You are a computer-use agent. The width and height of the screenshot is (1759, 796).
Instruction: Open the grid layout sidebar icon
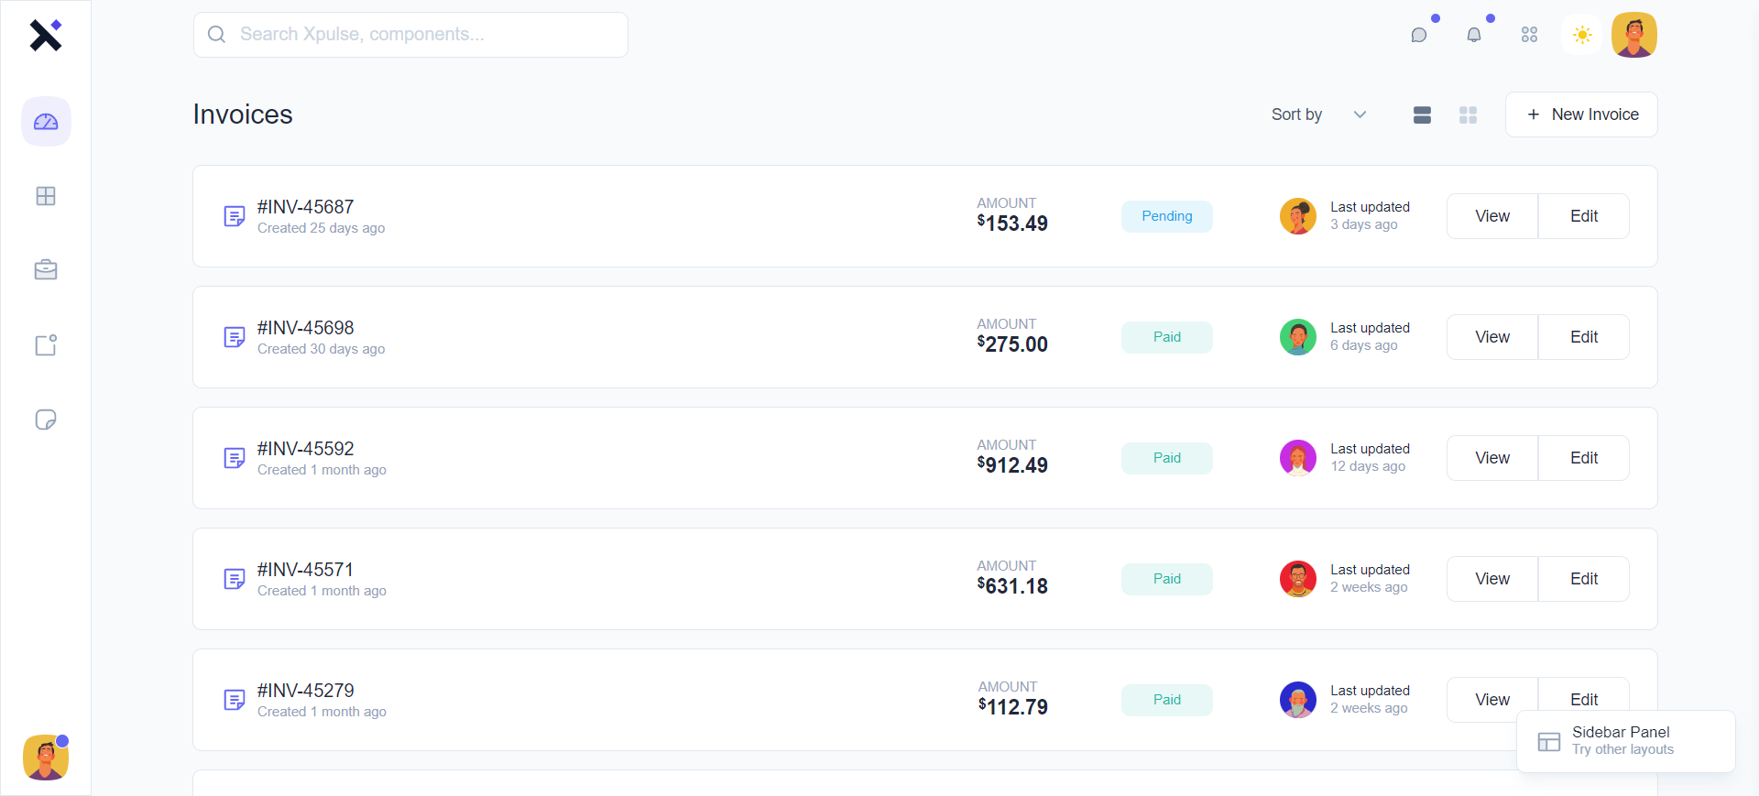(46, 196)
